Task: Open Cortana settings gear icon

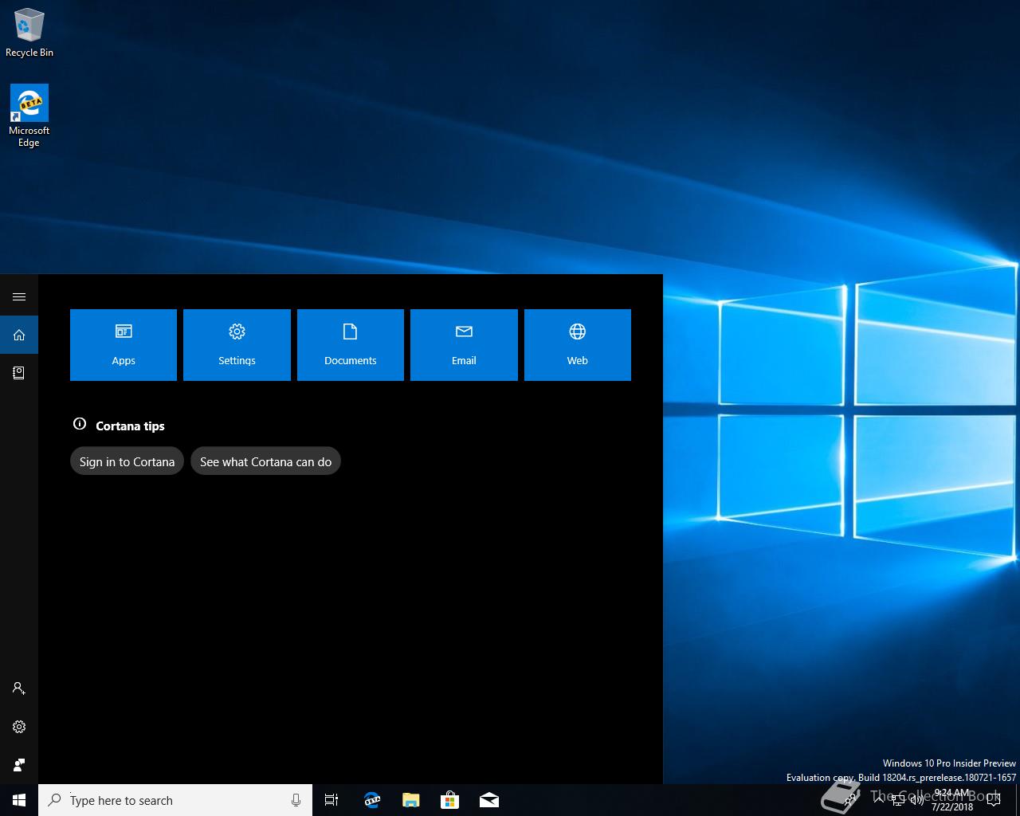Action: [19, 727]
